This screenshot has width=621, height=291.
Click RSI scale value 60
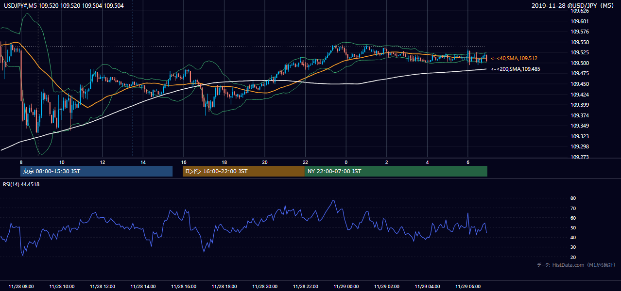(573, 218)
